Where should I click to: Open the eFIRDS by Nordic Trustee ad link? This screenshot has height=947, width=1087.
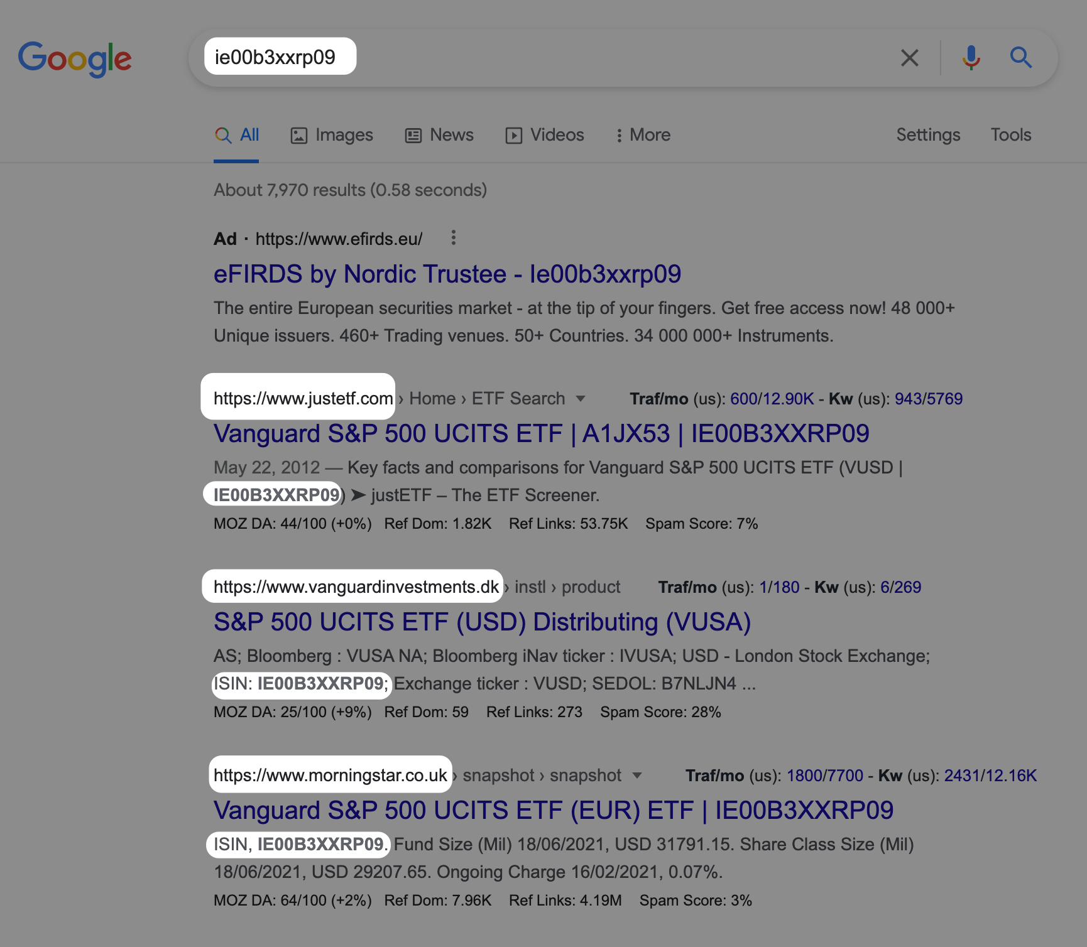(x=447, y=274)
